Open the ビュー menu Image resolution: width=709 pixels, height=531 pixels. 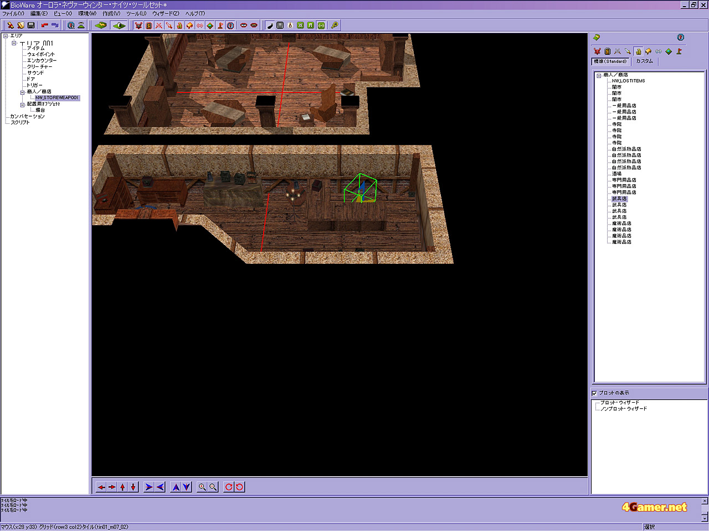click(x=63, y=13)
